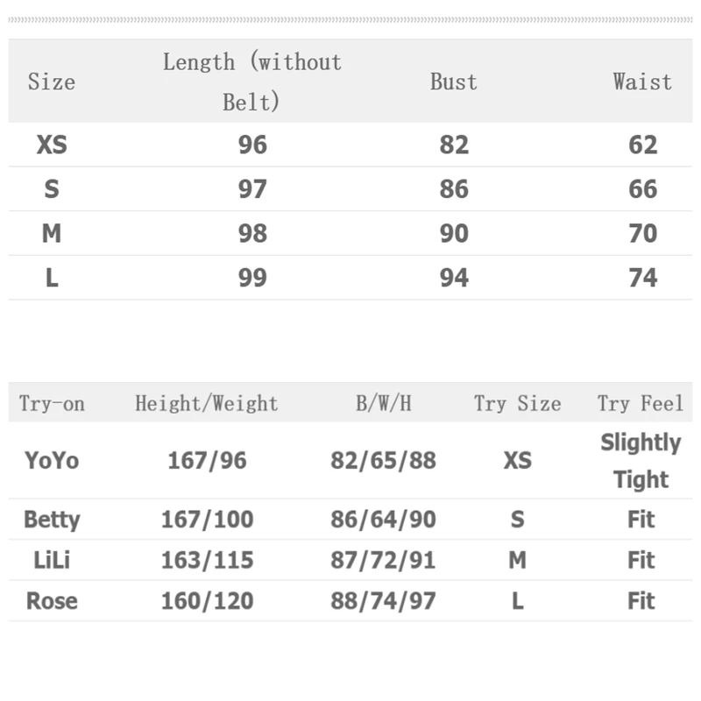Select Betty's height/weight 167/100

tap(207, 520)
